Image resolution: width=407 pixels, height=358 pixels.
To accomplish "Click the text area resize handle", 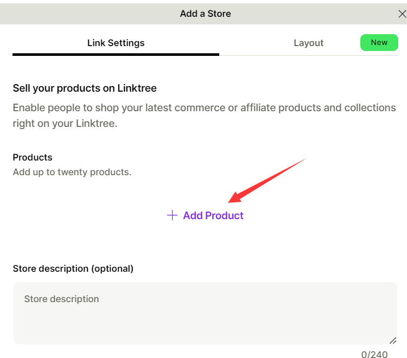I will coord(392,340).
